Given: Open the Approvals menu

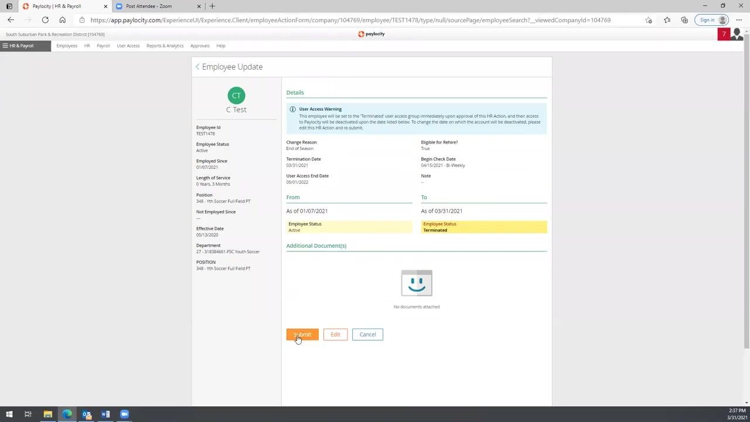Looking at the screenshot, I should 200,46.
